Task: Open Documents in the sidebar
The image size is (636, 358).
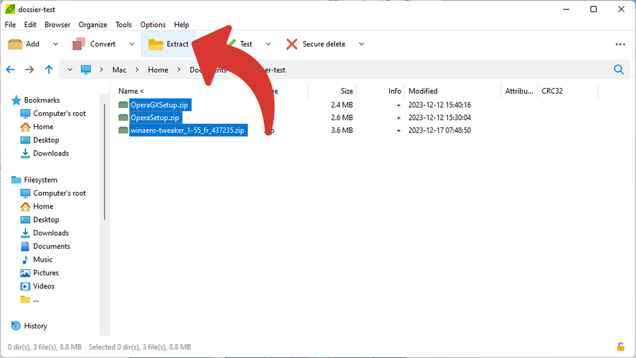Action: [45, 246]
